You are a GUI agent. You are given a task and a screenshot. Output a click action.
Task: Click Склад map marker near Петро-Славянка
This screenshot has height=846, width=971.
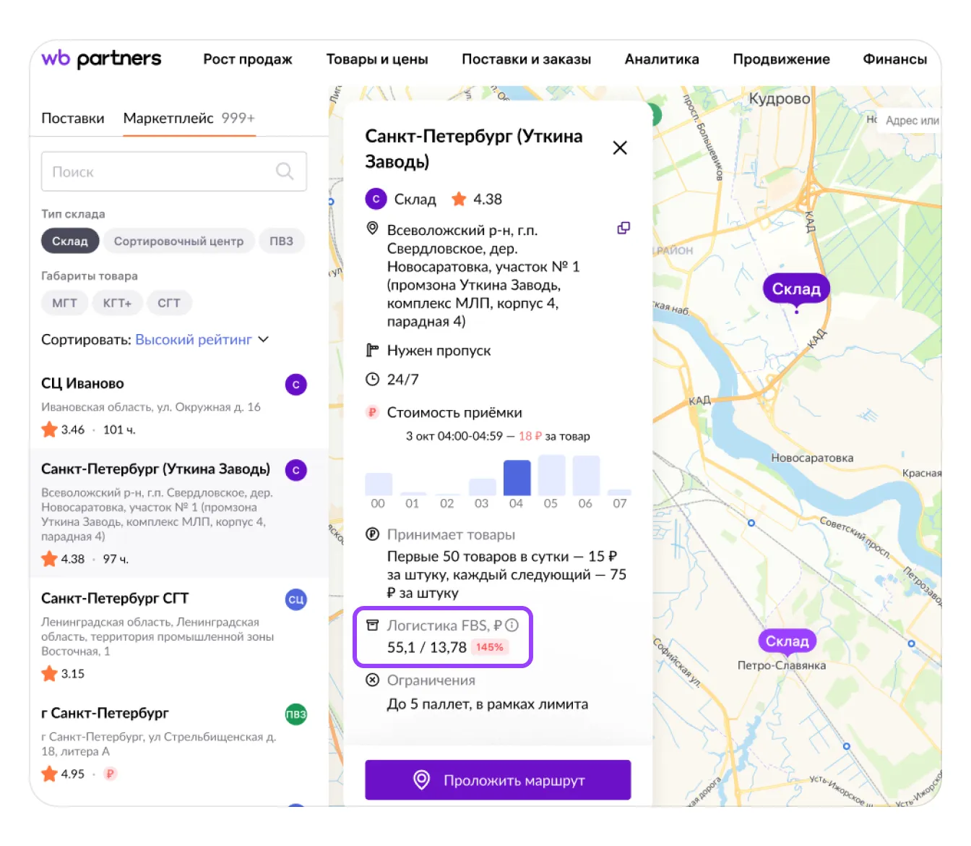[x=787, y=641]
